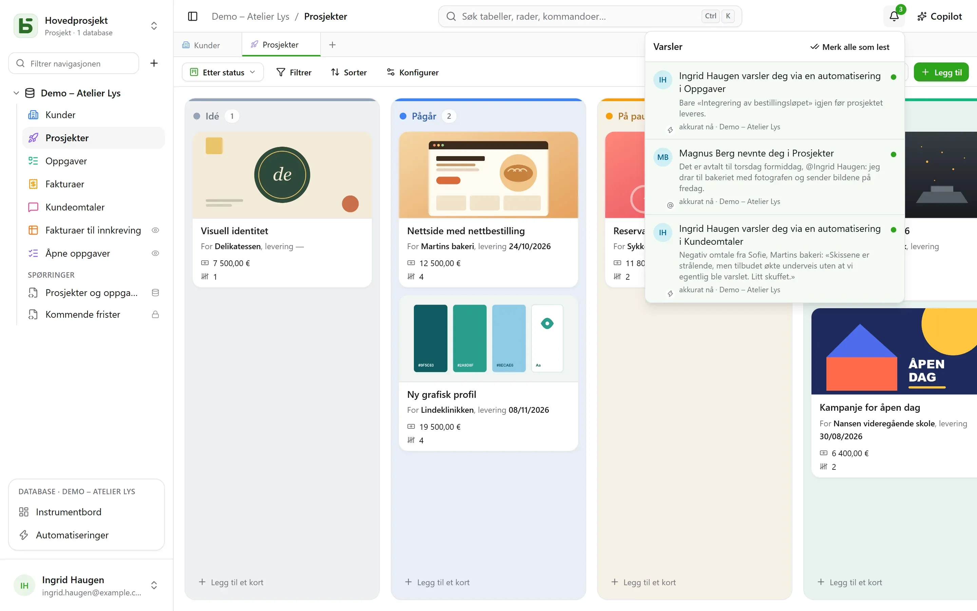Viewport: 977px width, 611px height.
Task: Open Kundeomtaler table in sidebar
Action: (x=93, y=207)
